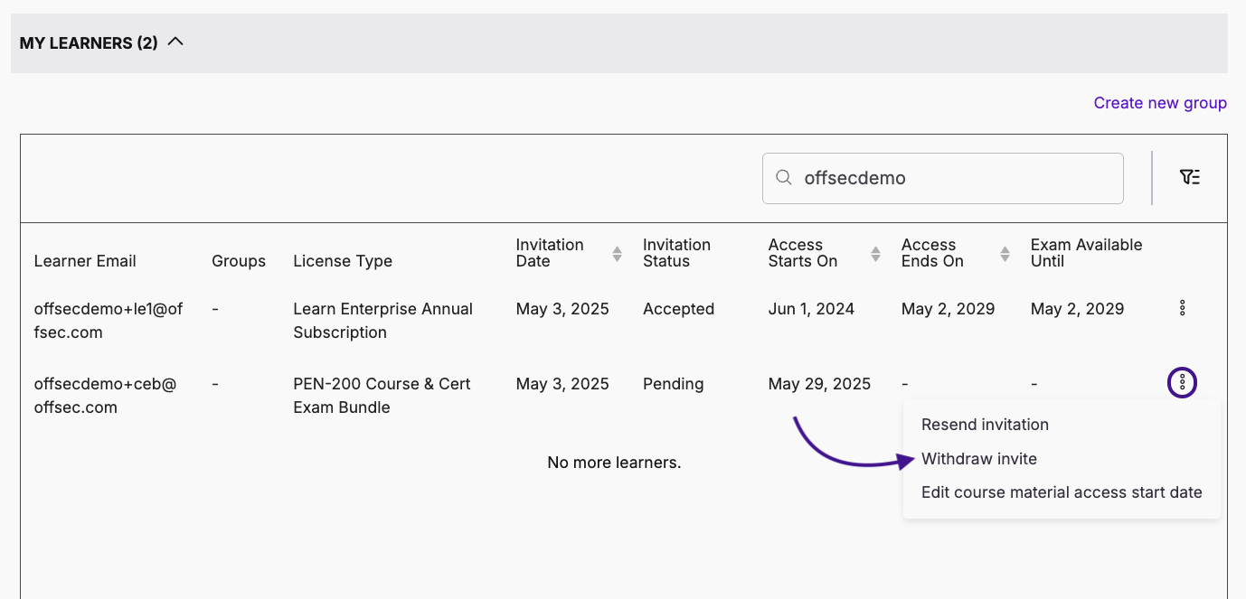Click the search field containing offsecdemo
This screenshot has width=1246, height=599.
pos(949,178)
